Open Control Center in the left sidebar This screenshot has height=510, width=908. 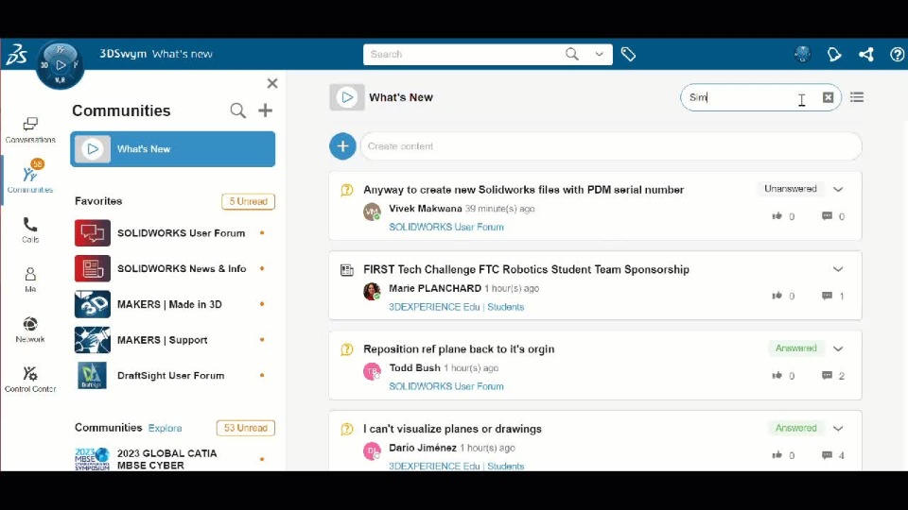pyautogui.click(x=30, y=380)
